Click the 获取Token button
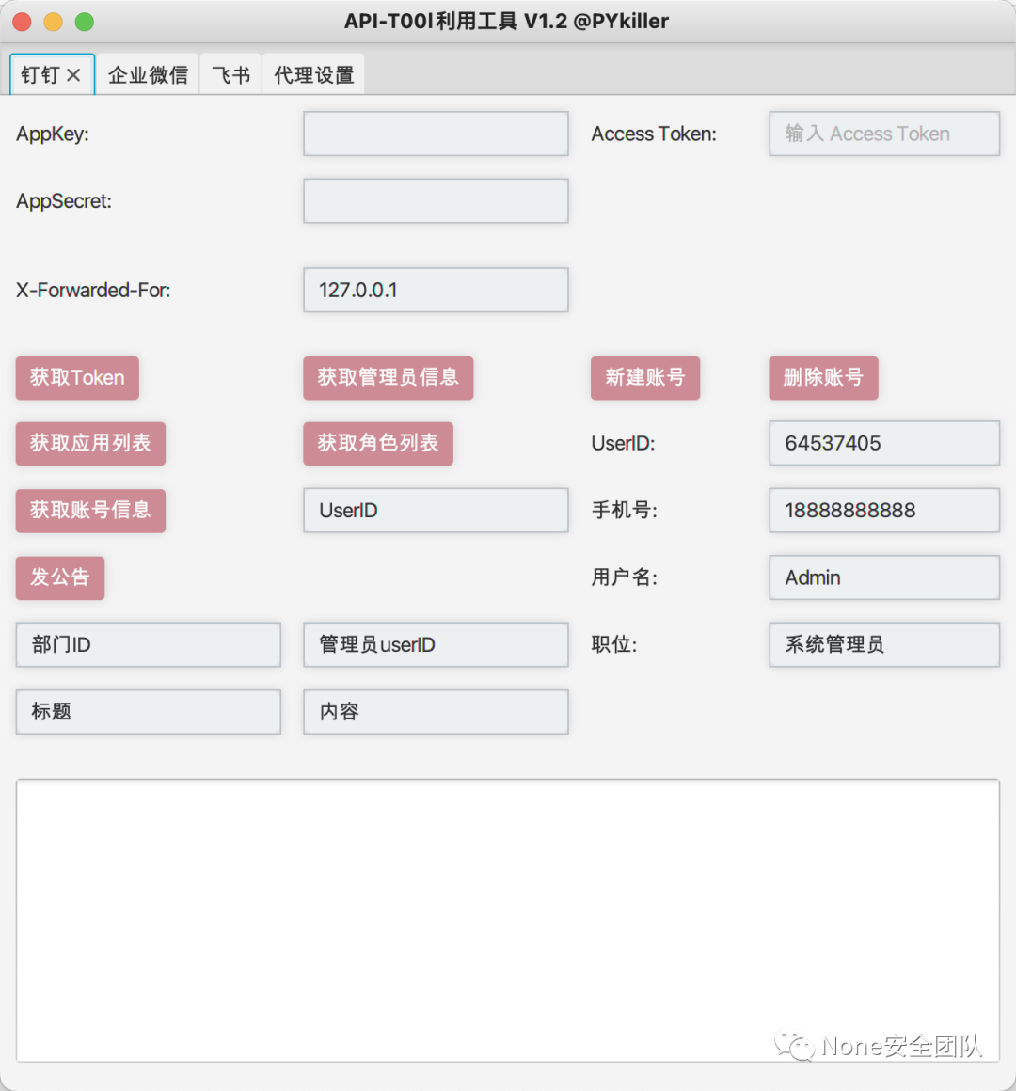This screenshot has height=1091, width=1016. click(x=77, y=378)
